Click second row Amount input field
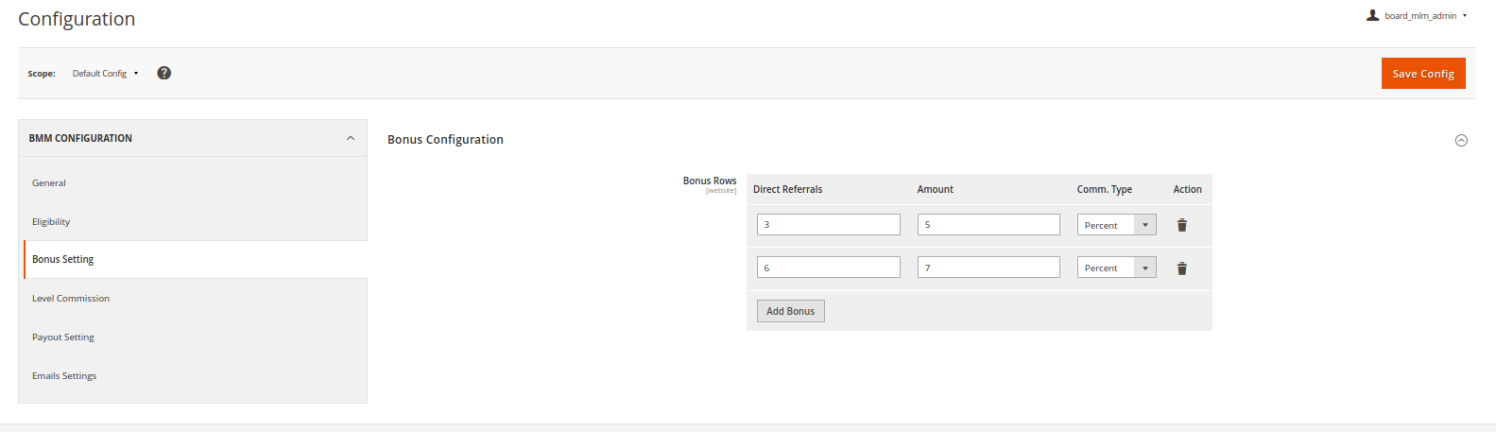Image resolution: width=1496 pixels, height=432 pixels. 988,268
